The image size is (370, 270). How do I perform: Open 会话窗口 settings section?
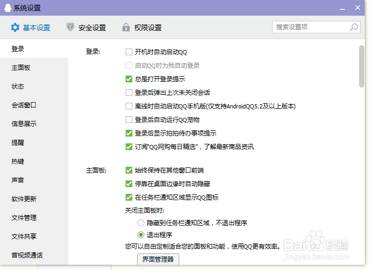[34, 105]
